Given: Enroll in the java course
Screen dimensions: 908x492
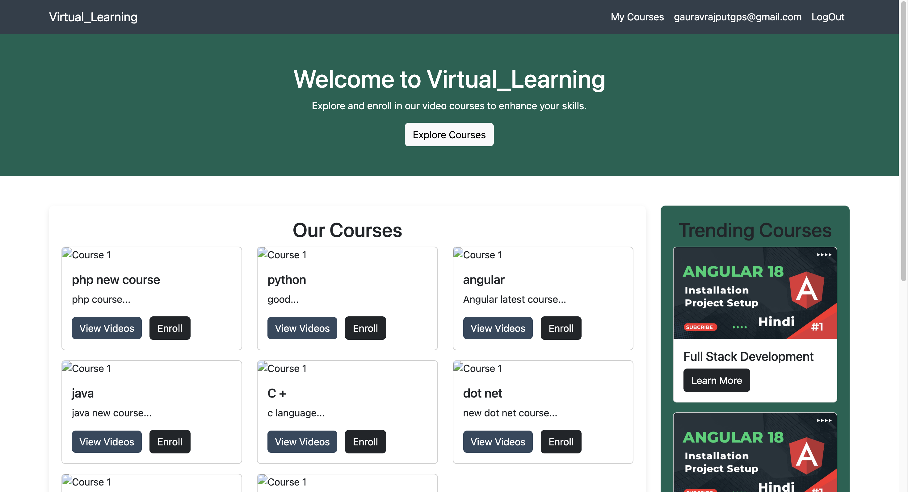Looking at the screenshot, I should 170,442.
